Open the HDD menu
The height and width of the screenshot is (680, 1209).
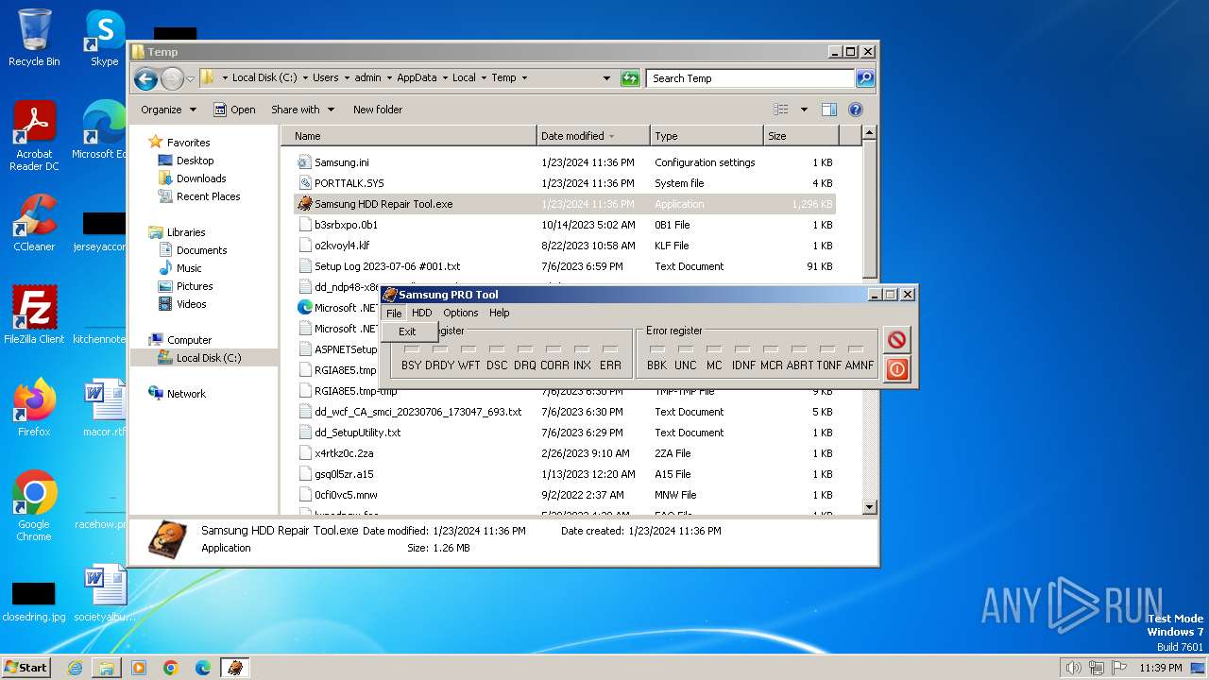click(x=421, y=313)
